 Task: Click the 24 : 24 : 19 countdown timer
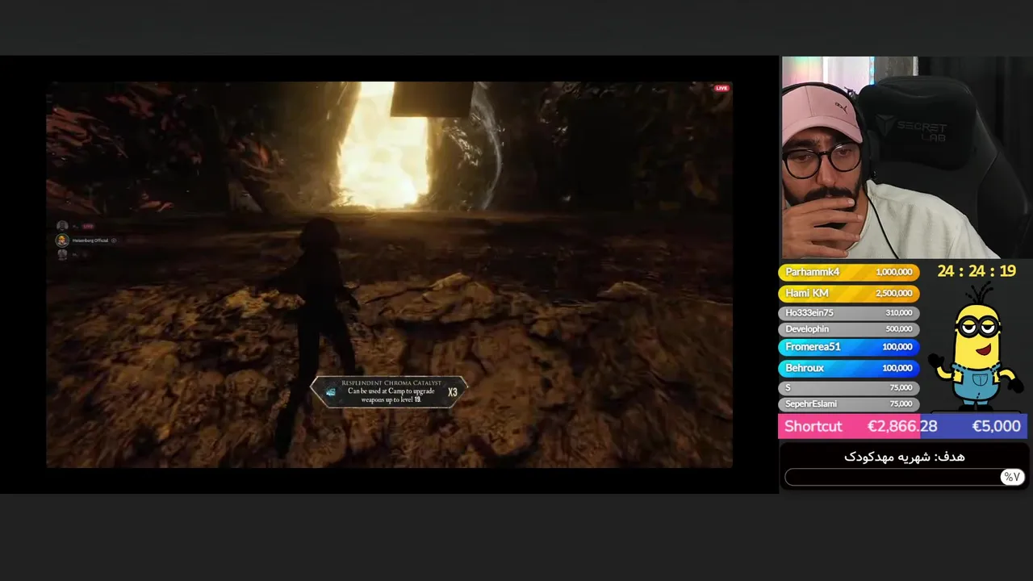point(977,271)
